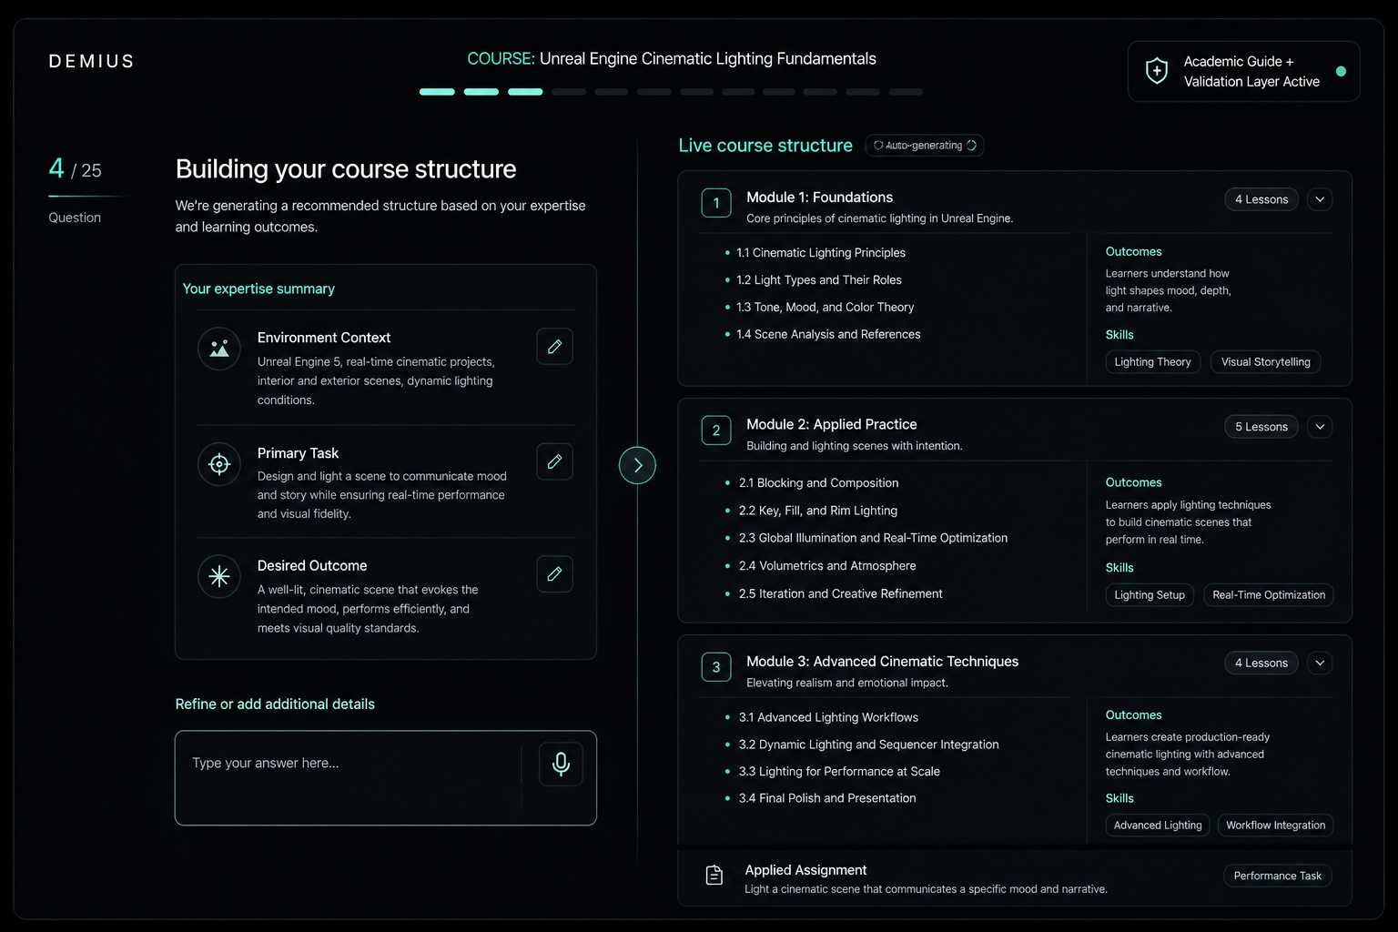The width and height of the screenshot is (1398, 932).
Task: Click the 'Module 2: Applied Practice' title
Action: click(x=831, y=424)
